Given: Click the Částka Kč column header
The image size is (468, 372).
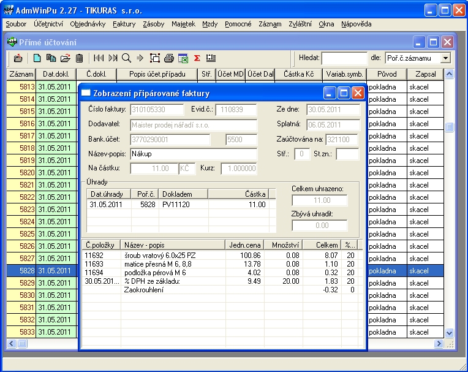Looking at the screenshot, I should point(298,74).
